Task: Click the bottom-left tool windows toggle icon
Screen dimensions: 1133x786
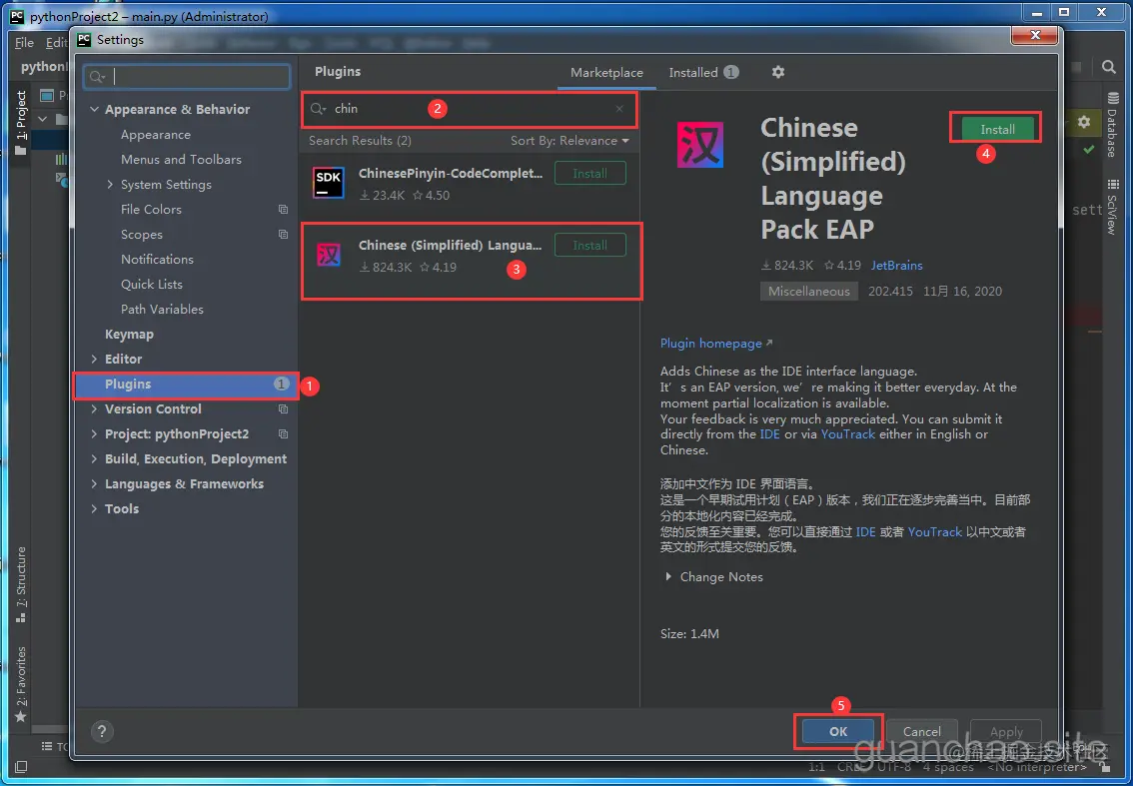Action: [x=20, y=766]
